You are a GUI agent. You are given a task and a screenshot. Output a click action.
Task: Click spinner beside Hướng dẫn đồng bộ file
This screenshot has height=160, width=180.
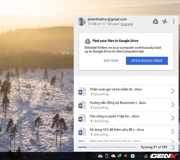tap(172, 105)
